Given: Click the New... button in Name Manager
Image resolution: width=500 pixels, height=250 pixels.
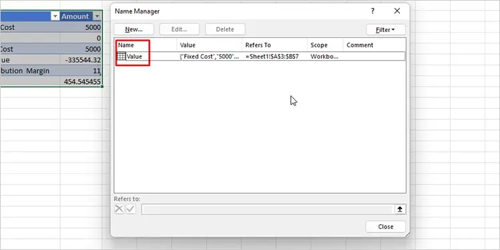Looking at the screenshot, I should click(x=134, y=29).
